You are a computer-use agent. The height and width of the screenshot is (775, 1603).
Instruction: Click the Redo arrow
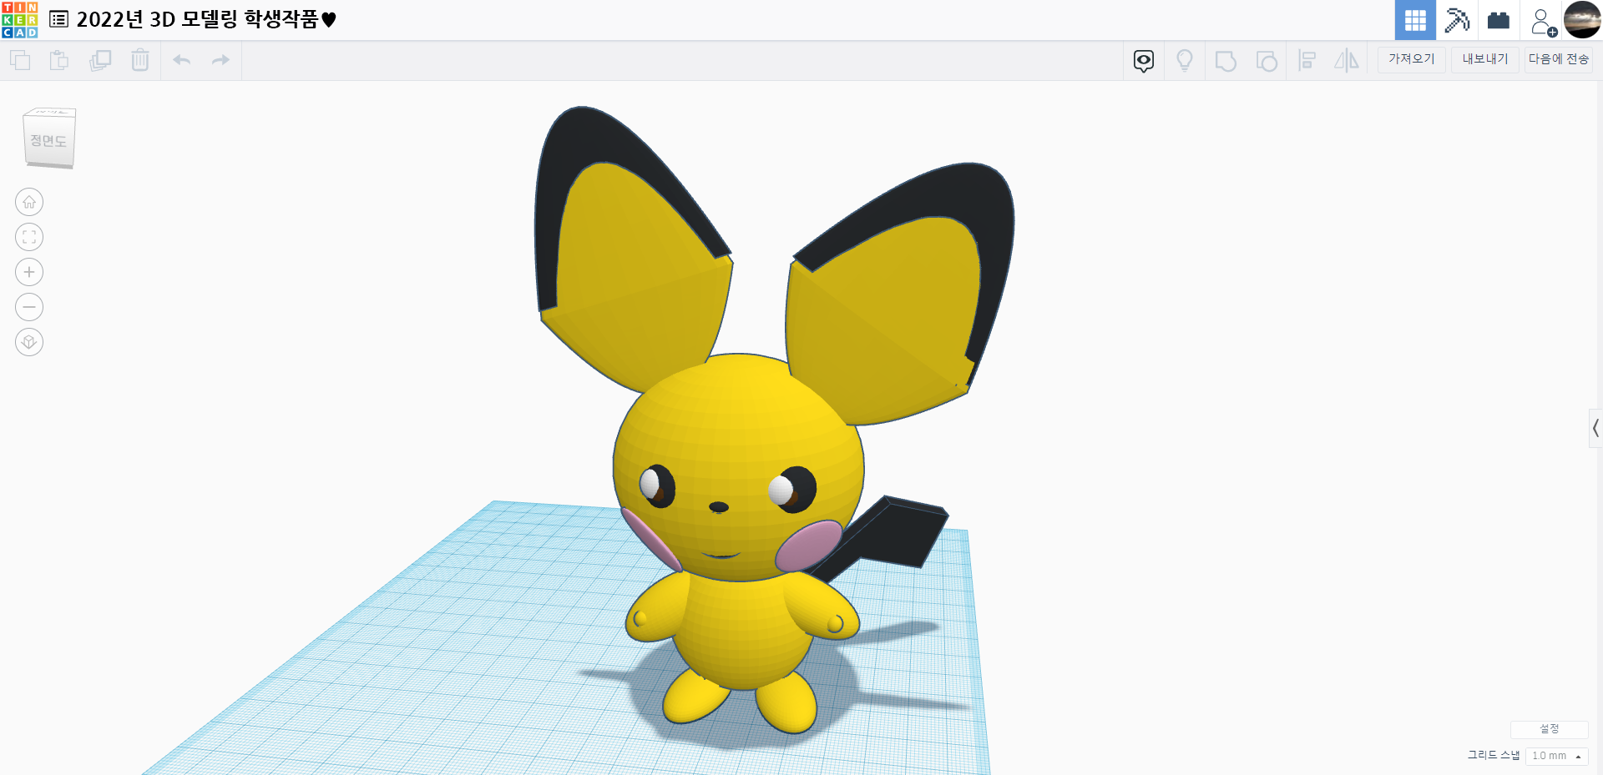coord(220,60)
